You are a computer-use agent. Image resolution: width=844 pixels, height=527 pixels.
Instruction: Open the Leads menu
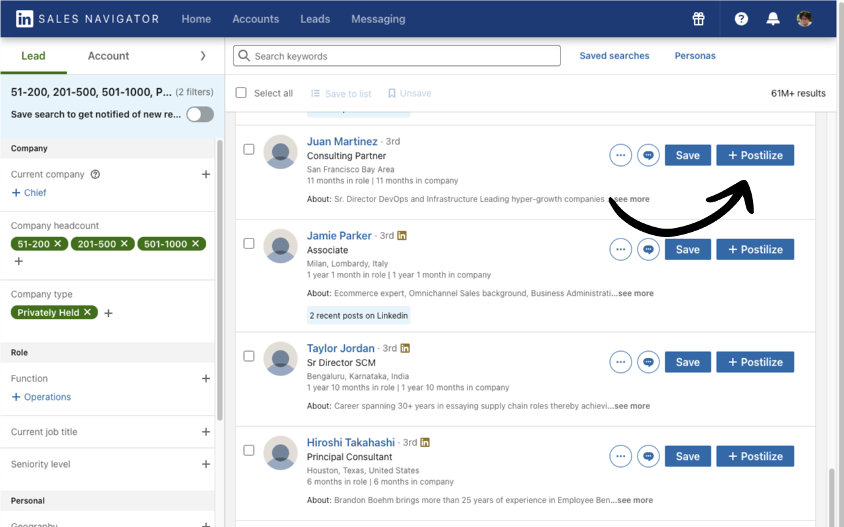click(315, 19)
